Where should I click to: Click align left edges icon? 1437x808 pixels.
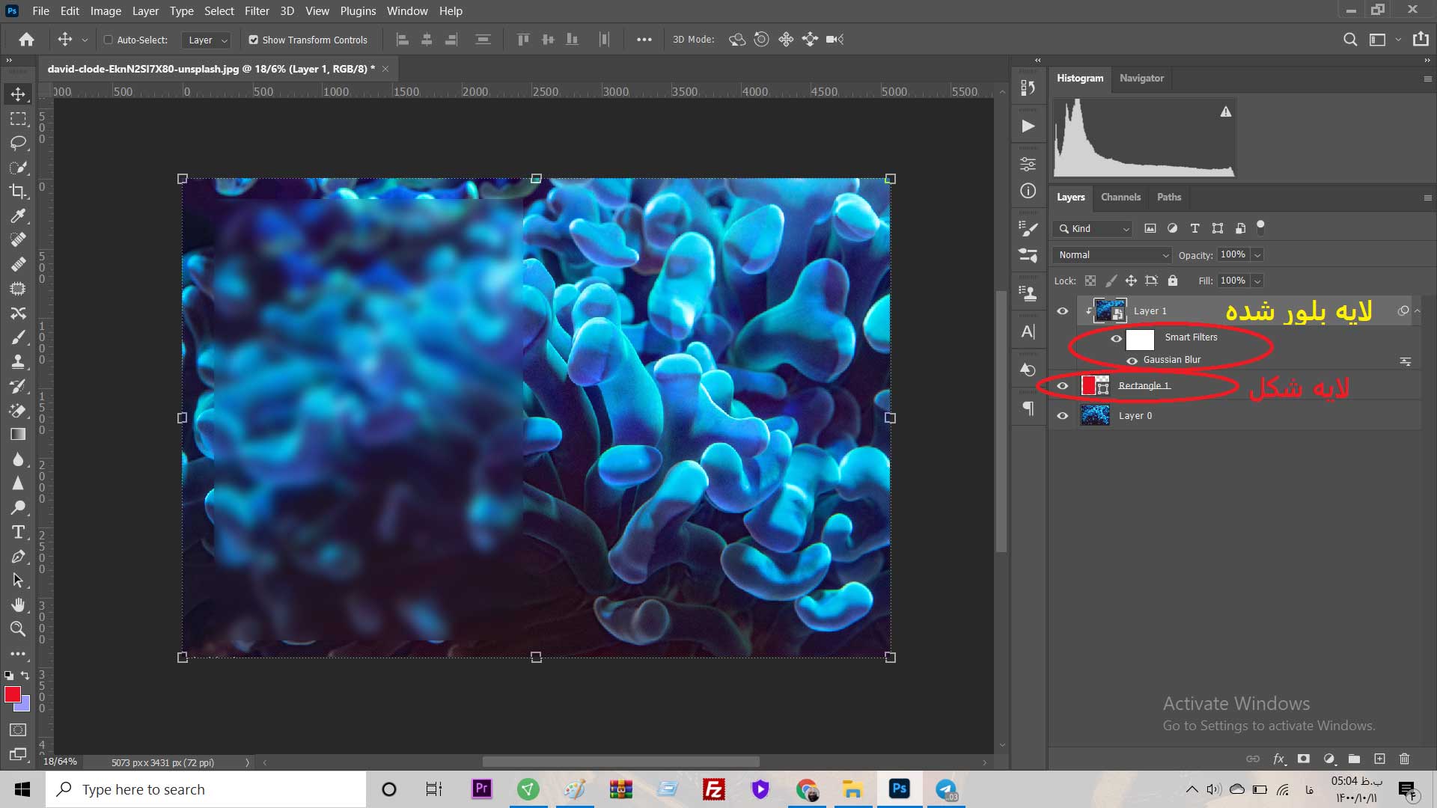403,40
